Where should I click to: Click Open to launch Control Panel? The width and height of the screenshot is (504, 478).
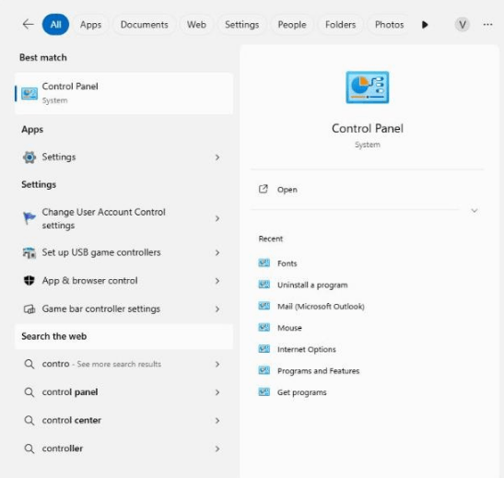[287, 190]
